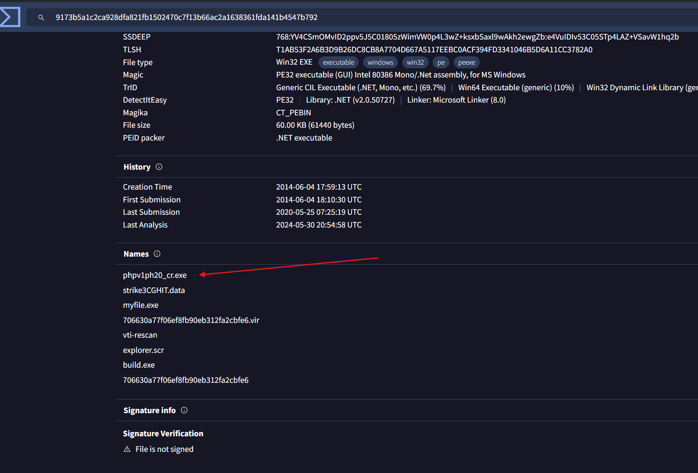Click the Signature info section heading
The height and width of the screenshot is (473, 698).
150,410
